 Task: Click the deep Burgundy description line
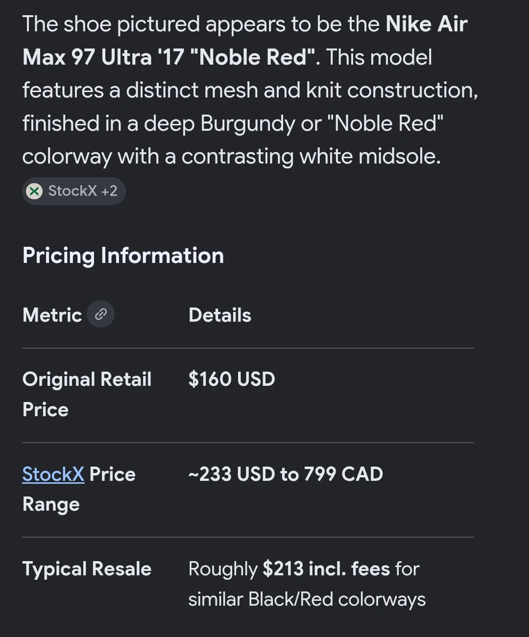[x=233, y=123]
